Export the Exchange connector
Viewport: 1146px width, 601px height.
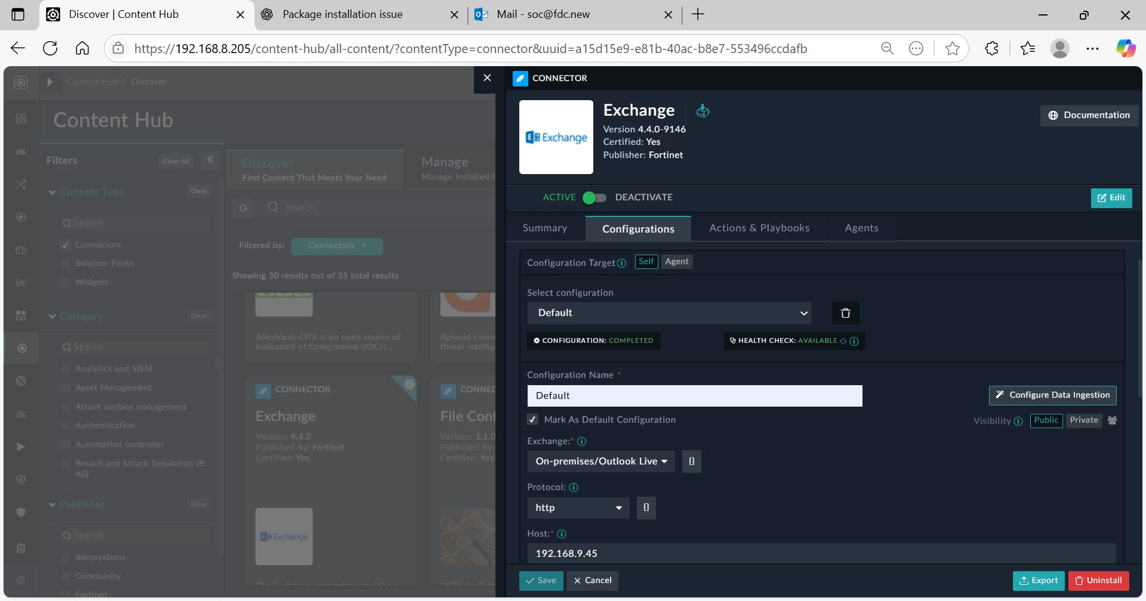[1039, 581]
